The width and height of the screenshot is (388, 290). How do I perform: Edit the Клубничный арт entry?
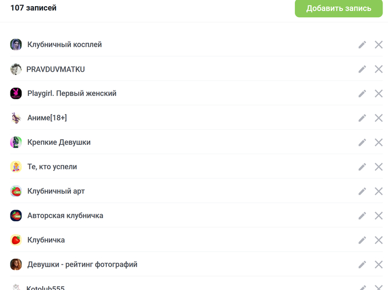pyautogui.click(x=363, y=191)
